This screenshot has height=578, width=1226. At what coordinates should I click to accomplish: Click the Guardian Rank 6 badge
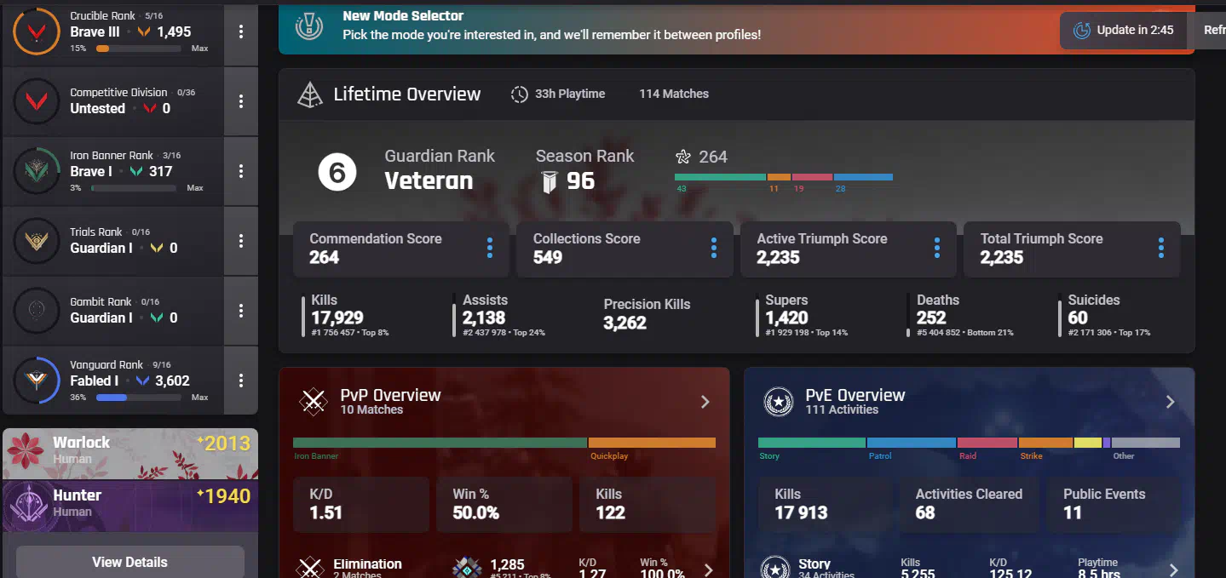pyautogui.click(x=337, y=173)
